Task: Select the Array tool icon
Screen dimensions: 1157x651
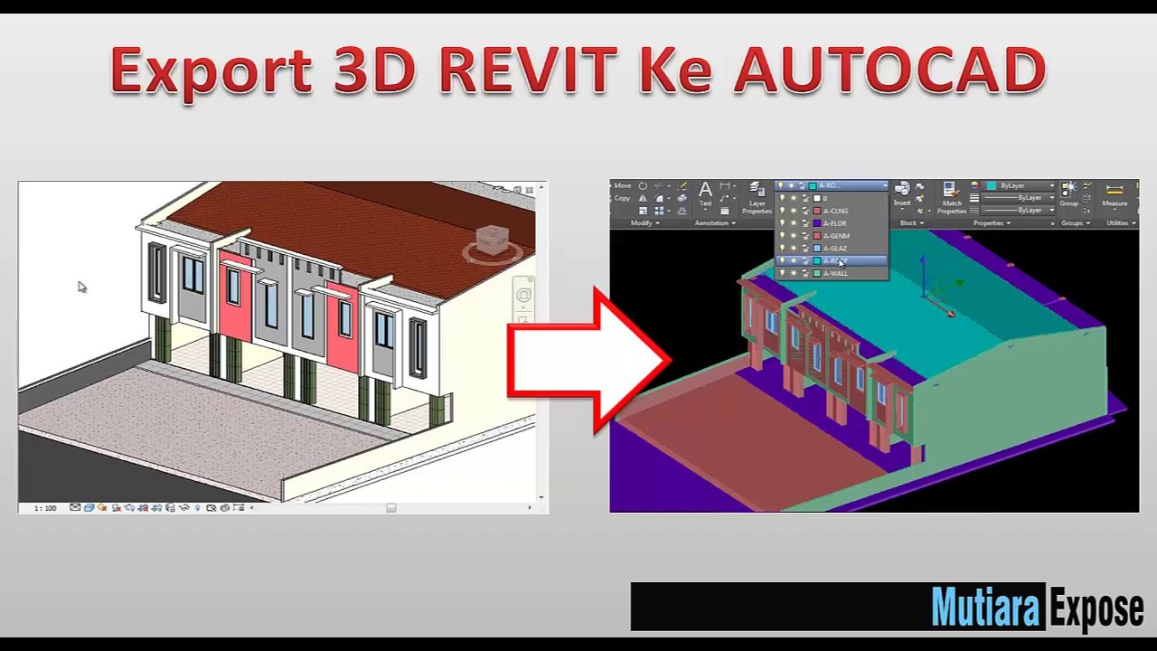Action: (x=659, y=212)
